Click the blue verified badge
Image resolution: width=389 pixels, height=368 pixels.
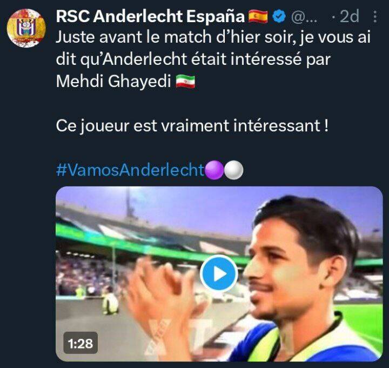pyautogui.click(x=279, y=16)
